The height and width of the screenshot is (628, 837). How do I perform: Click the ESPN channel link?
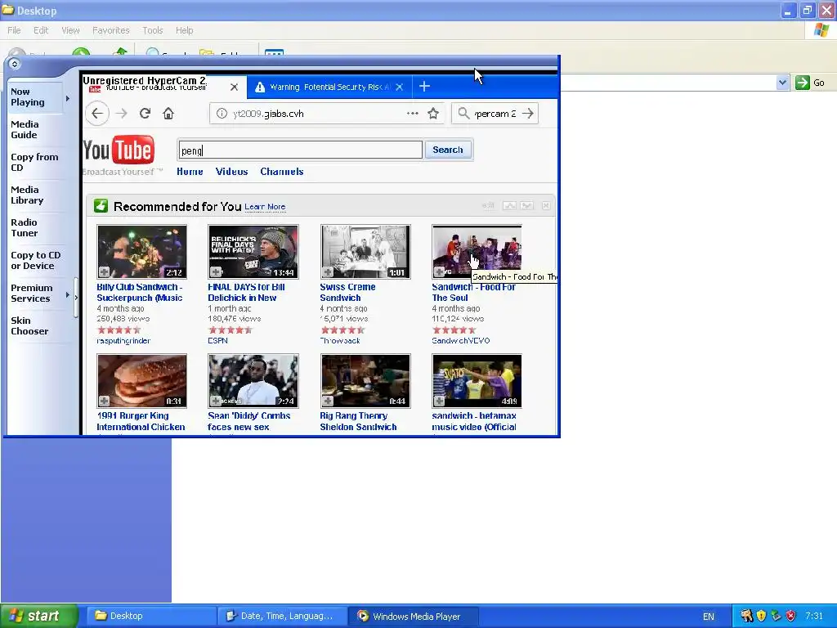217,341
